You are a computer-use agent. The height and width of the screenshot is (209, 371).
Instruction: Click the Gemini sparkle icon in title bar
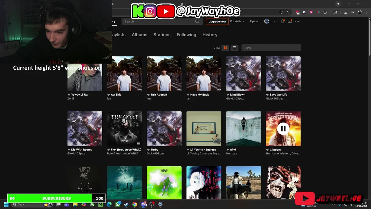point(338,4)
